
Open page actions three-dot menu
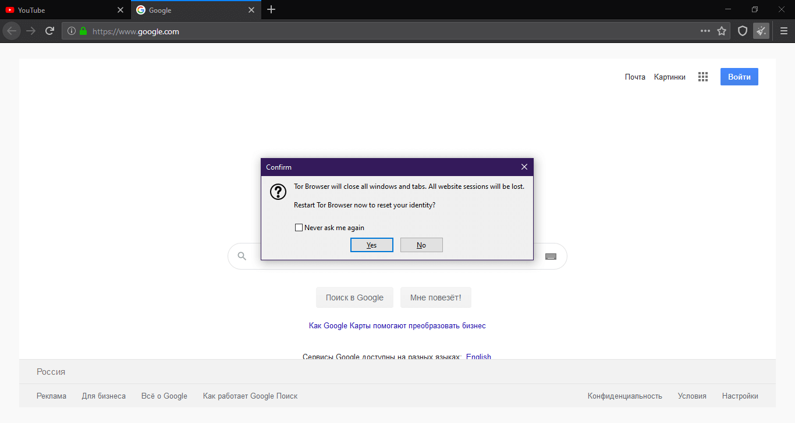click(705, 31)
